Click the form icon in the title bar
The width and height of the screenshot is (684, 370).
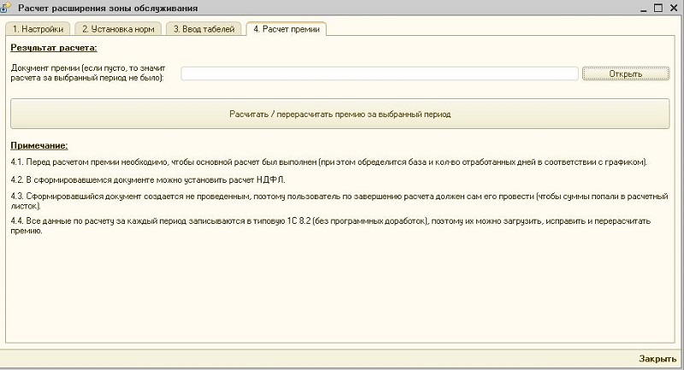(8, 8)
